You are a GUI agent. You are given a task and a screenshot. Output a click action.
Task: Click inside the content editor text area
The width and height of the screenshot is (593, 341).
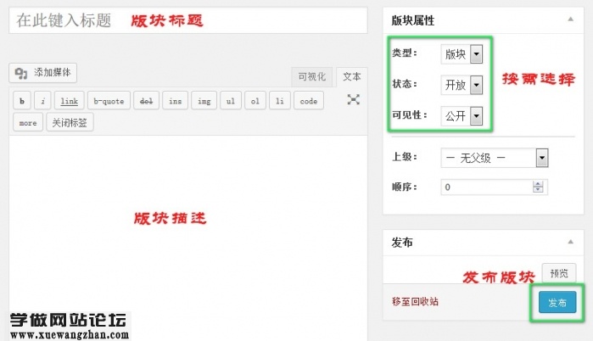tap(188, 238)
